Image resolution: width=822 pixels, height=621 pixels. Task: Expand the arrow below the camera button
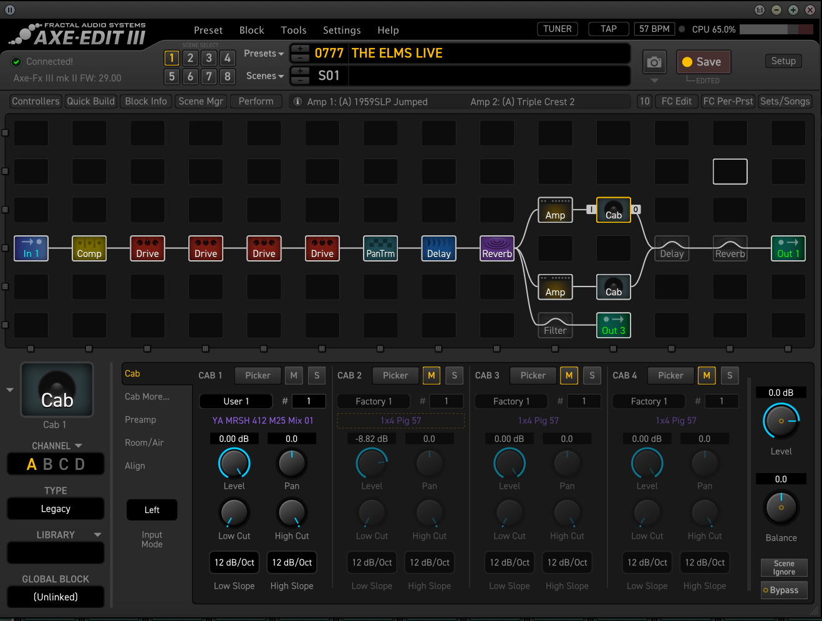click(x=654, y=81)
